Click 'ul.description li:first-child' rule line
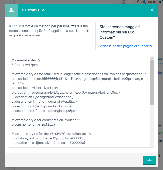Screen dimensions: 163x170 44,102
